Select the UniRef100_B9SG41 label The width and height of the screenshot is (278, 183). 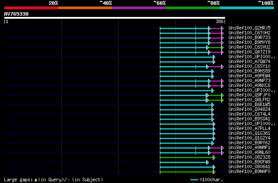tap(249, 119)
